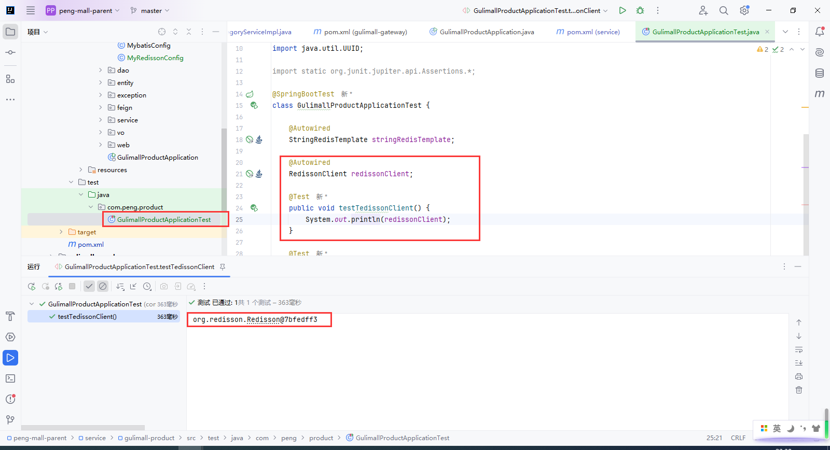Open the Commit tool window
Image resolution: width=830 pixels, height=450 pixels.
(10, 52)
